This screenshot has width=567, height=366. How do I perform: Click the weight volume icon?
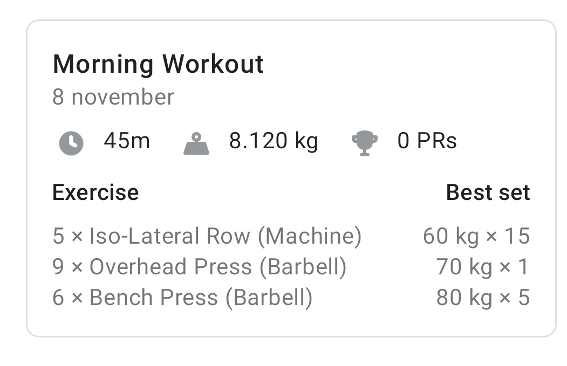196,144
